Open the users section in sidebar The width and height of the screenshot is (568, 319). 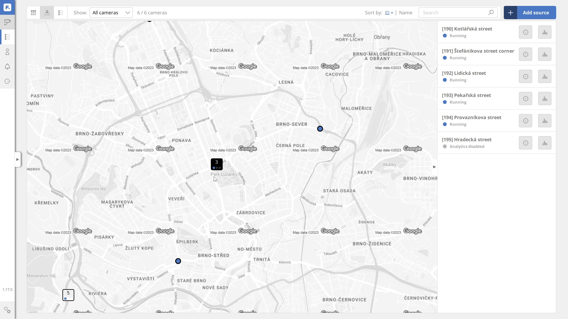(7, 52)
